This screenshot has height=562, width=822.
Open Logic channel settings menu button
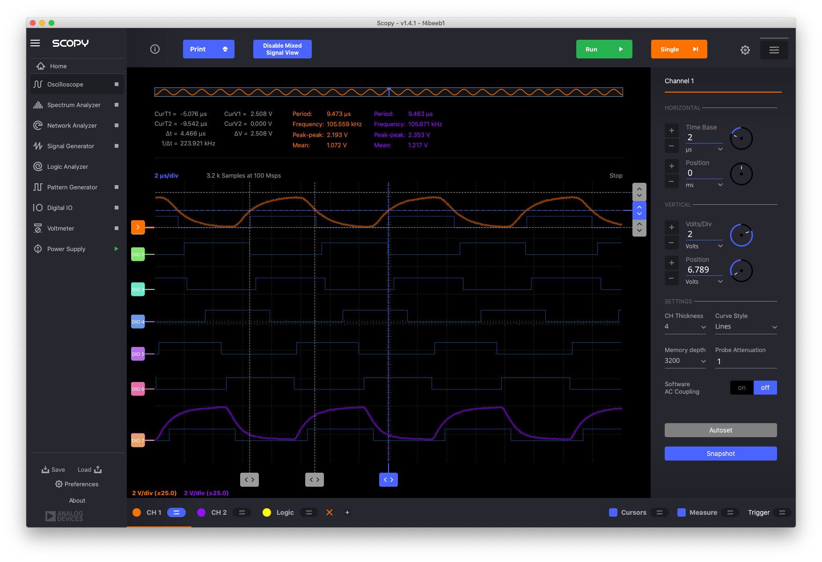coord(309,512)
